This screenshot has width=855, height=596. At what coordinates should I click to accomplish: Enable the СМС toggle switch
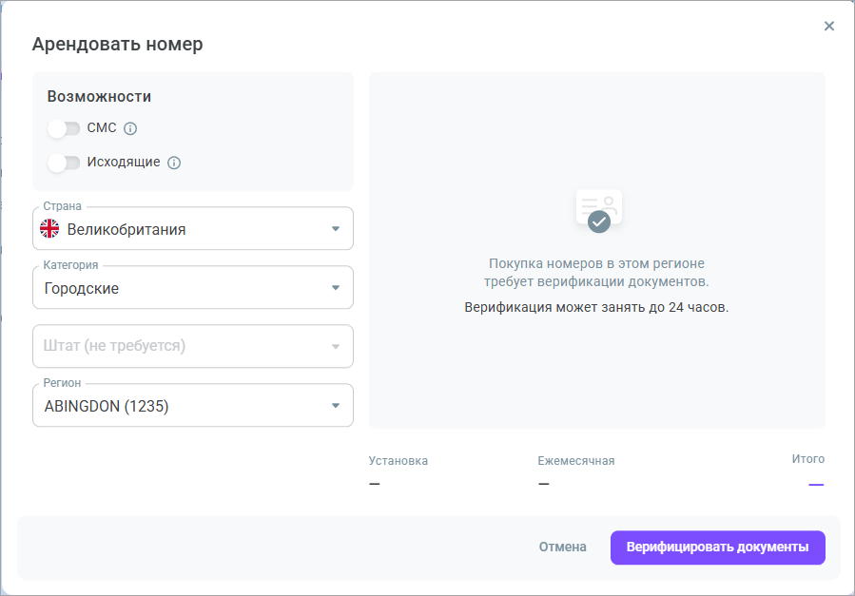tap(64, 128)
